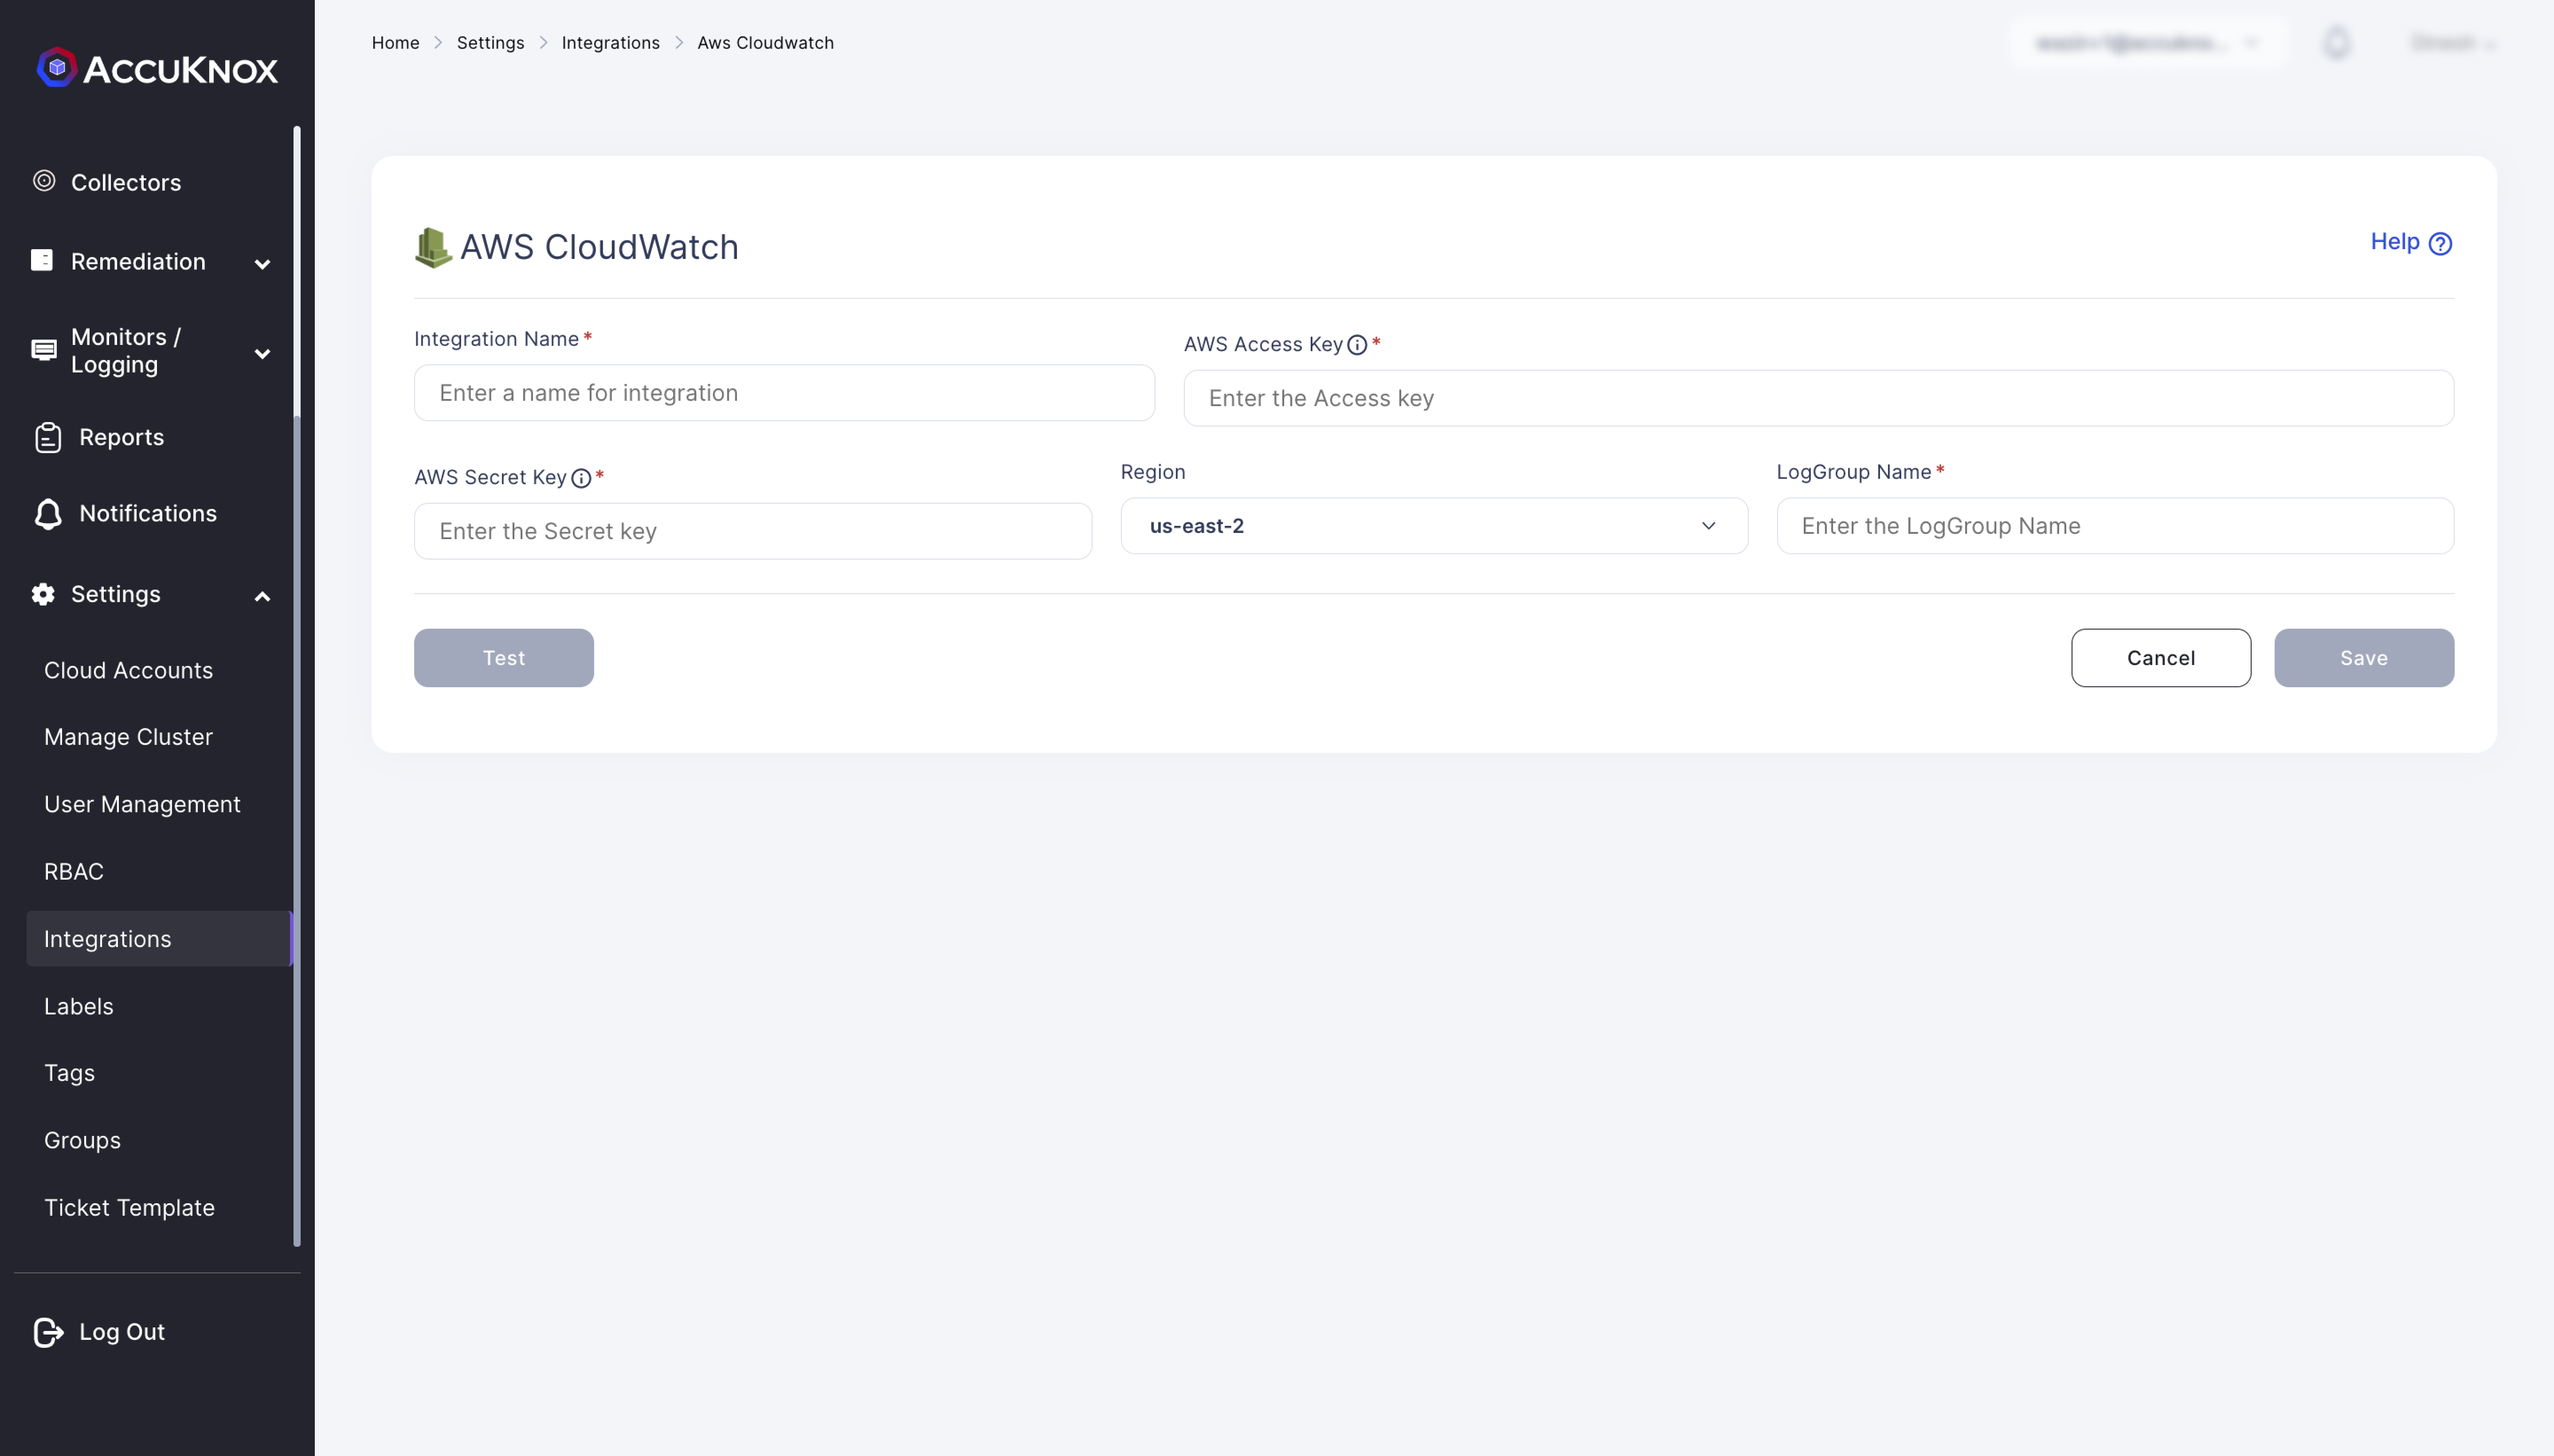This screenshot has width=2554, height=1456.
Task: Click the Reports clipboard icon
Action: (x=48, y=437)
